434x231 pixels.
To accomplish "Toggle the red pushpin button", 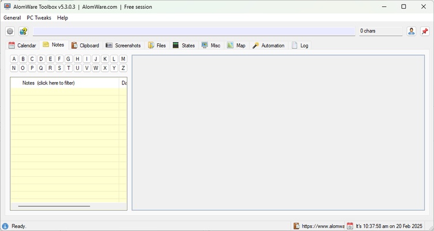I will pos(425,31).
